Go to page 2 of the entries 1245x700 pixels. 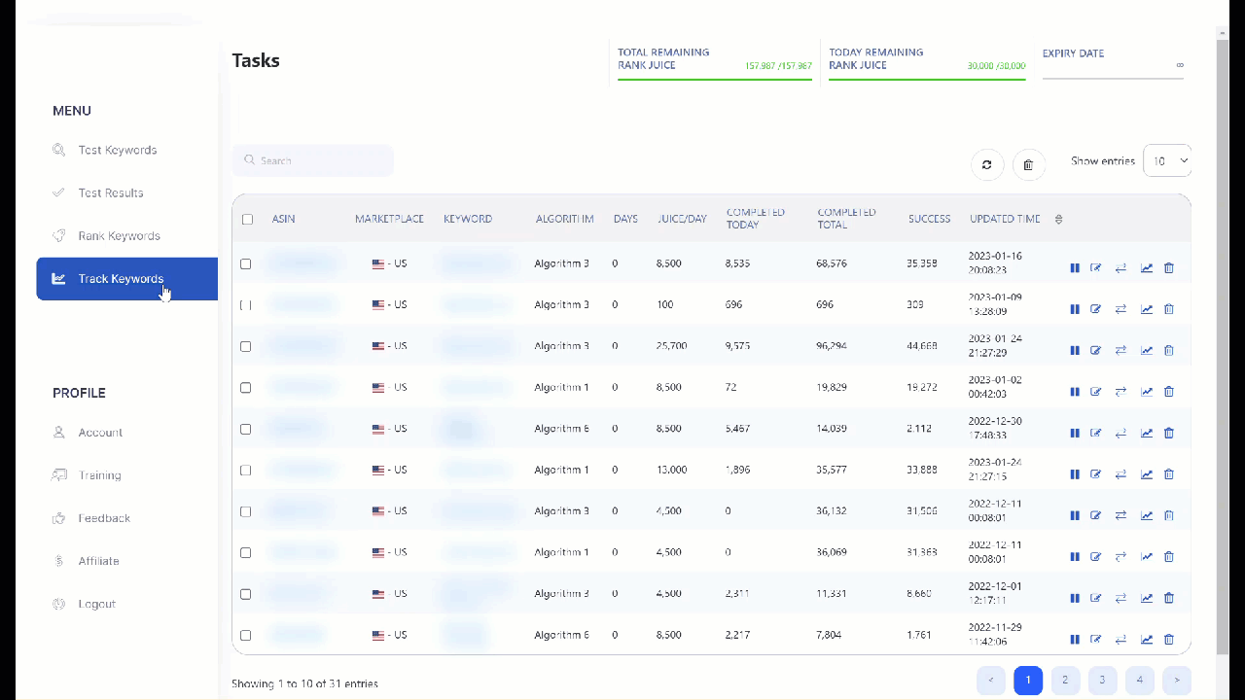(x=1065, y=681)
